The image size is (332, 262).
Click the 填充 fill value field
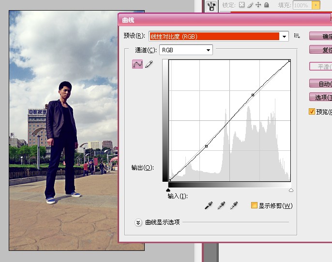pos(302,5)
